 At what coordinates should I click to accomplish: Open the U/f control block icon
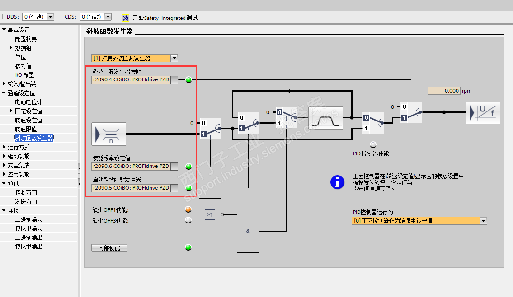coord(483,112)
